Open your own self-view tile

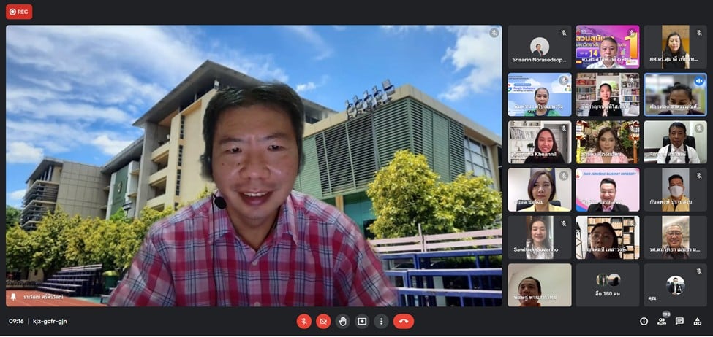675,284
